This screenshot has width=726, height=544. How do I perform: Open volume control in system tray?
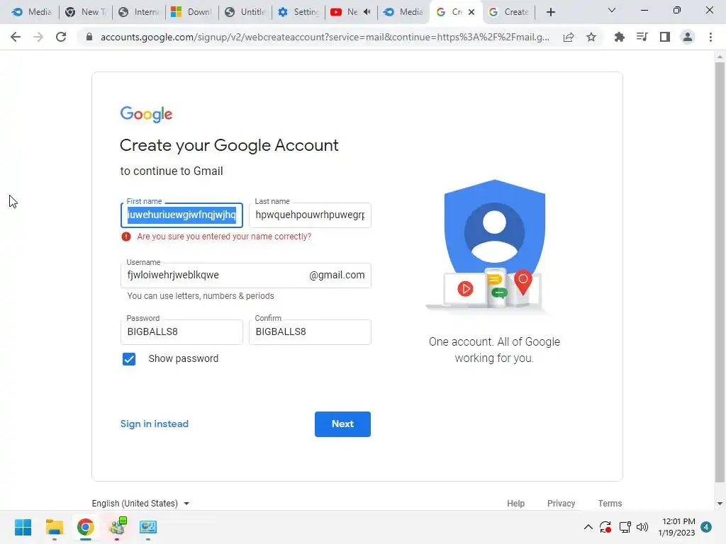point(642,527)
